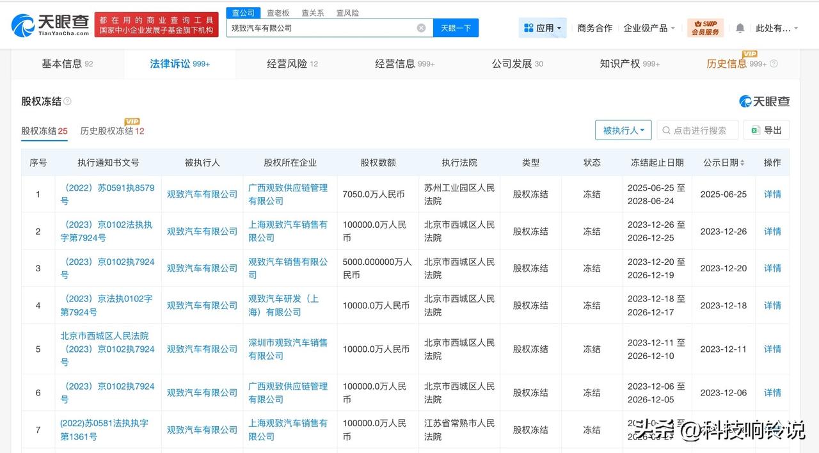Click 深圳市观致汽车销售有限公司 link
819x453 pixels.
click(288, 349)
